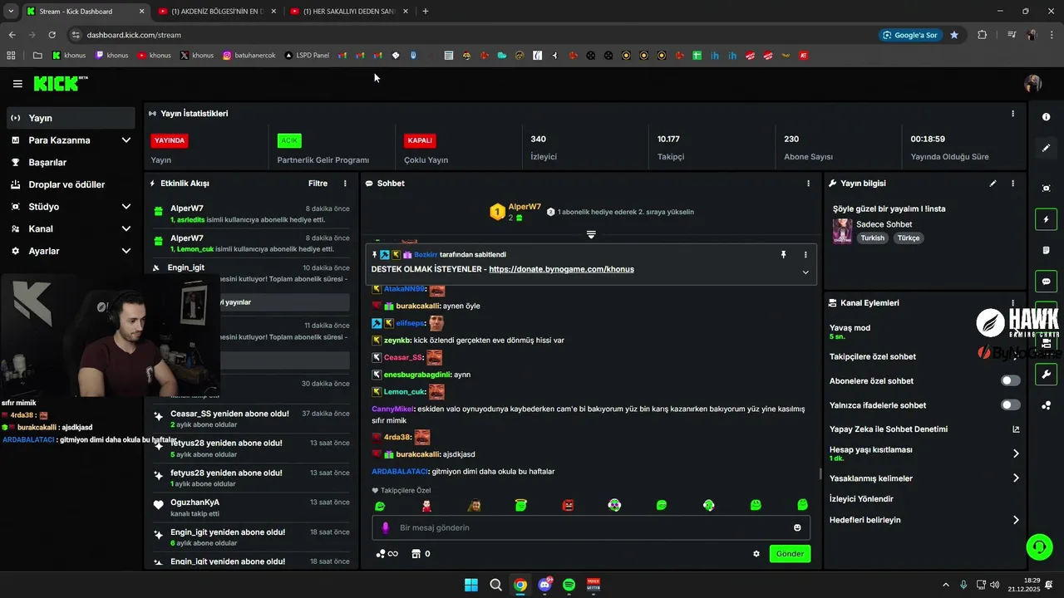The width and height of the screenshot is (1064, 598).
Task: Expand Ayarlar sidebar section
Action: point(126,251)
